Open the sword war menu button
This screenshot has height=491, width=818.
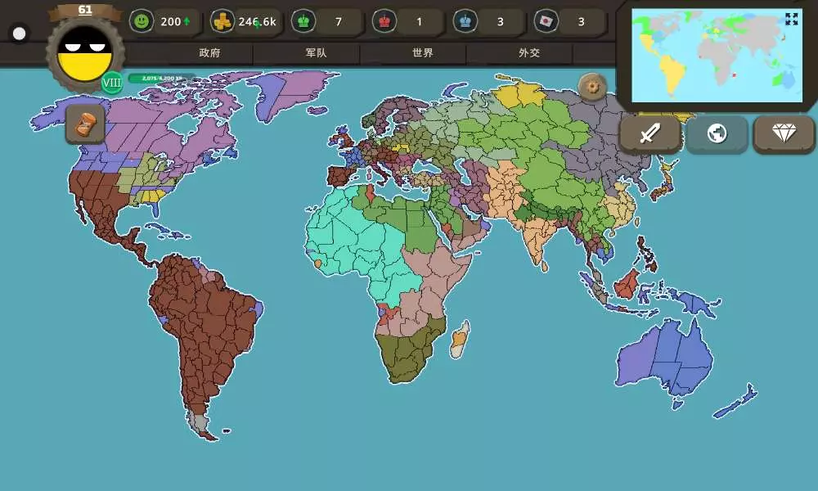point(649,133)
